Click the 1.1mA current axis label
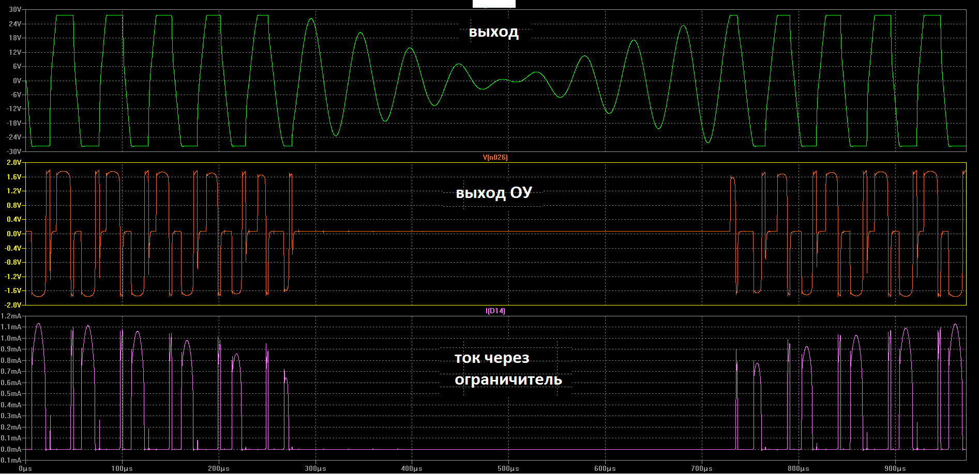The height and width of the screenshot is (474, 979). [11, 327]
